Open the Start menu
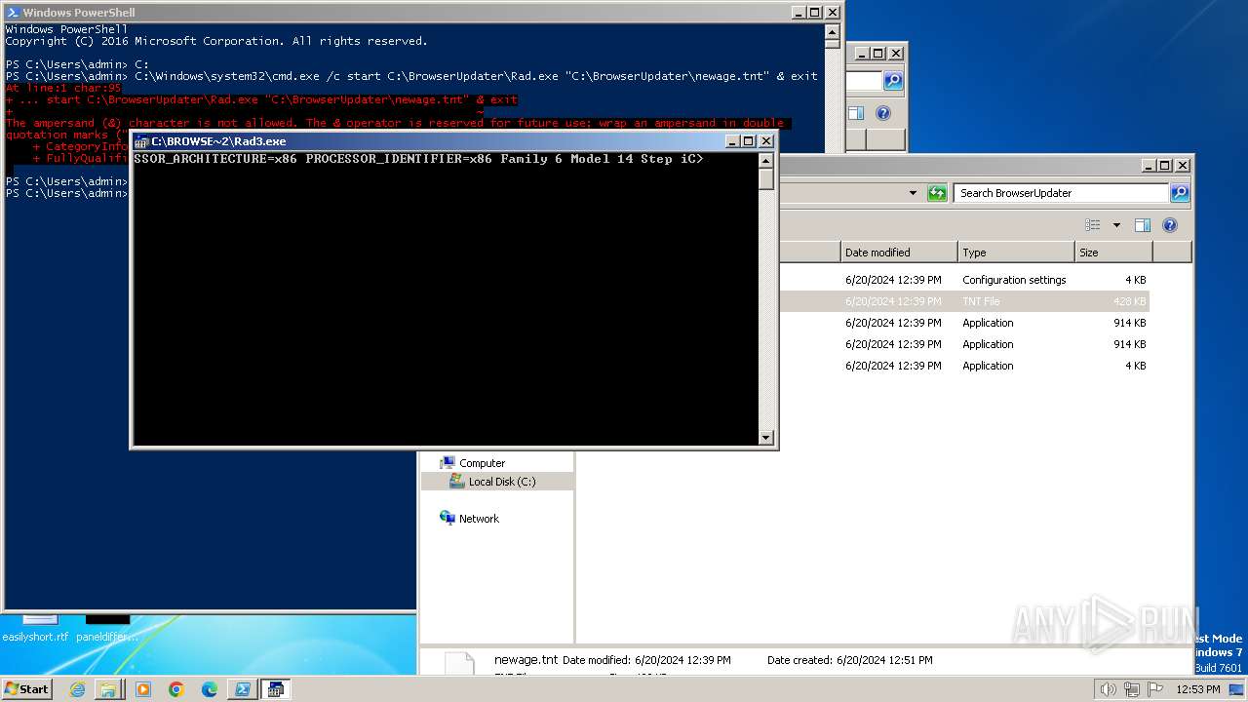This screenshot has height=702, width=1248. coord(27,688)
